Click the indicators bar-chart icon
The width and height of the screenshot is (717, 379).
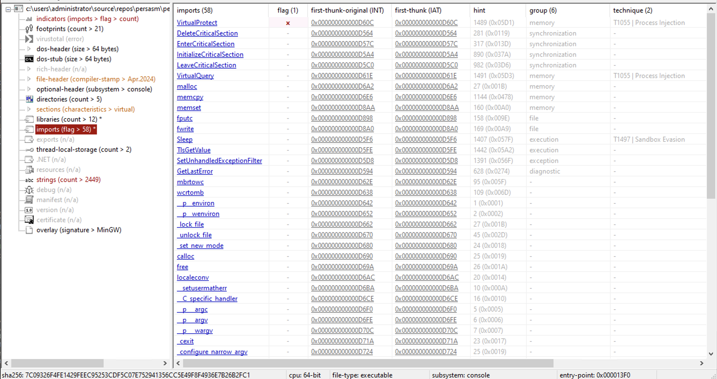(29, 19)
